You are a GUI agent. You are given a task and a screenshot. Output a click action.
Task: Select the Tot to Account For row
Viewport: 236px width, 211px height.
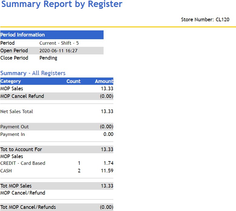(x=57, y=149)
